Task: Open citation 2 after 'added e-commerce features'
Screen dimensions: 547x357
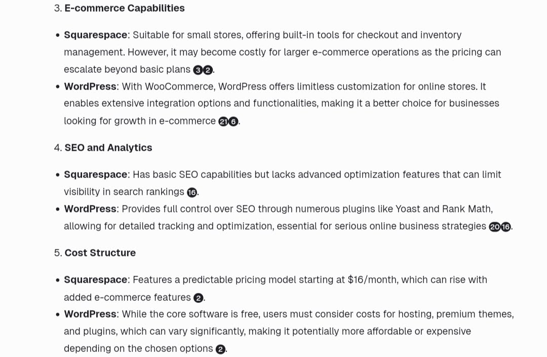Action: [x=198, y=298]
